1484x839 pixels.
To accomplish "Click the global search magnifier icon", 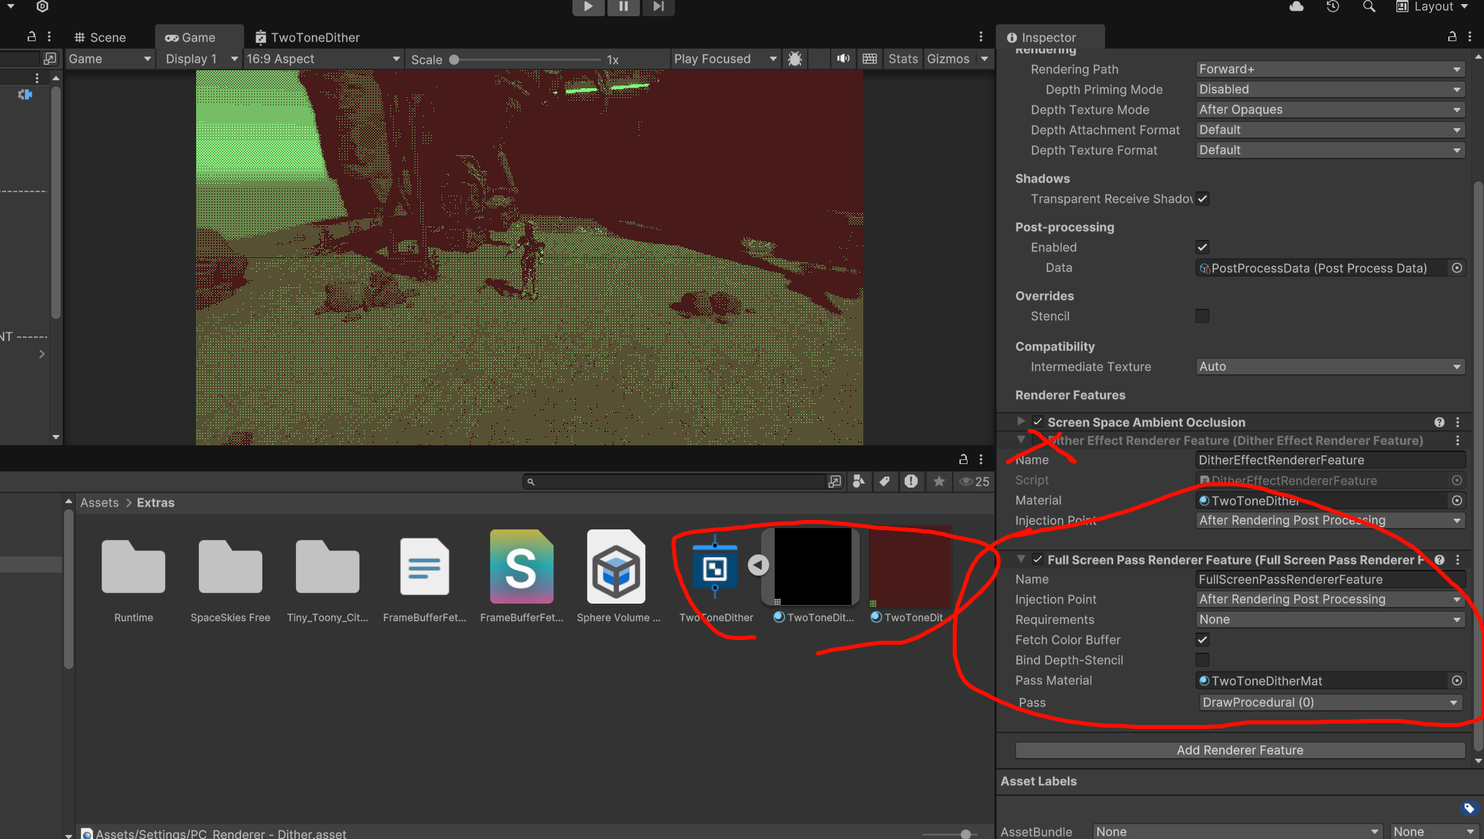I will coord(1368,7).
